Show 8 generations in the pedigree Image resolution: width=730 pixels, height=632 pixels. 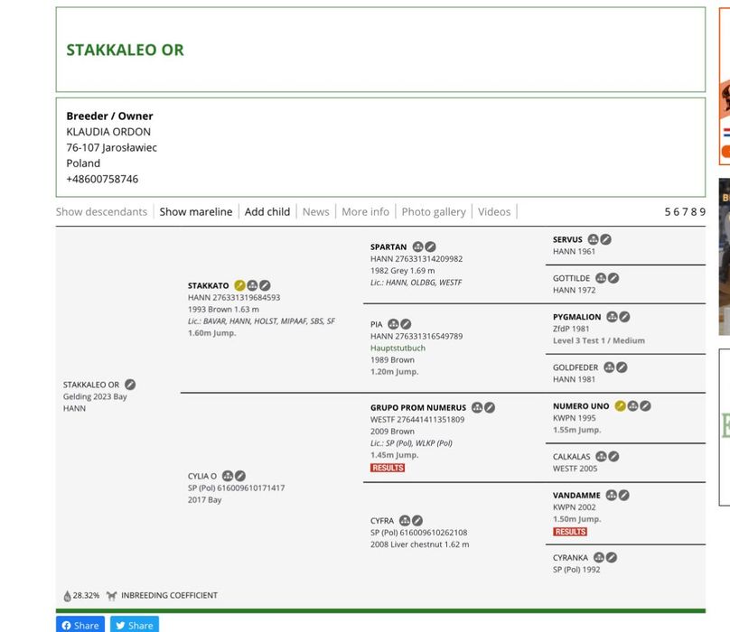coord(694,212)
